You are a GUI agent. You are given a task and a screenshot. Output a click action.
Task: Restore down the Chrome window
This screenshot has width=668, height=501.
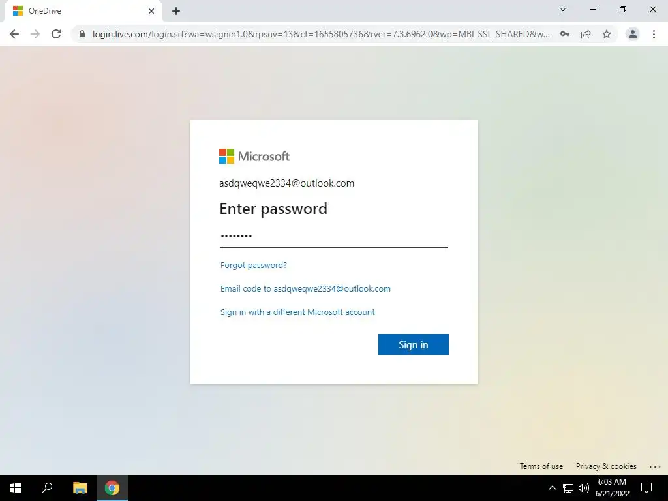[x=623, y=9]
